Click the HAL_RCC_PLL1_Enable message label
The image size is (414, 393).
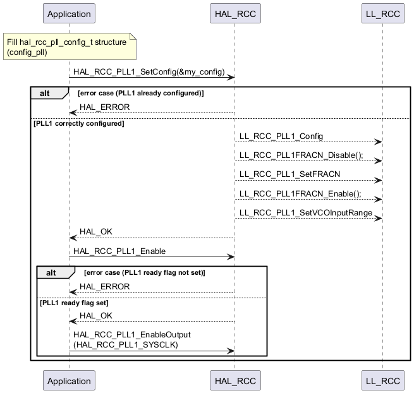119,251
